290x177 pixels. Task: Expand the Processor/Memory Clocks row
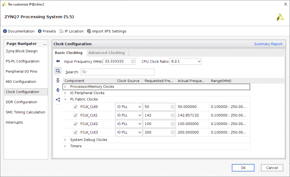click(x=65, y=87)
